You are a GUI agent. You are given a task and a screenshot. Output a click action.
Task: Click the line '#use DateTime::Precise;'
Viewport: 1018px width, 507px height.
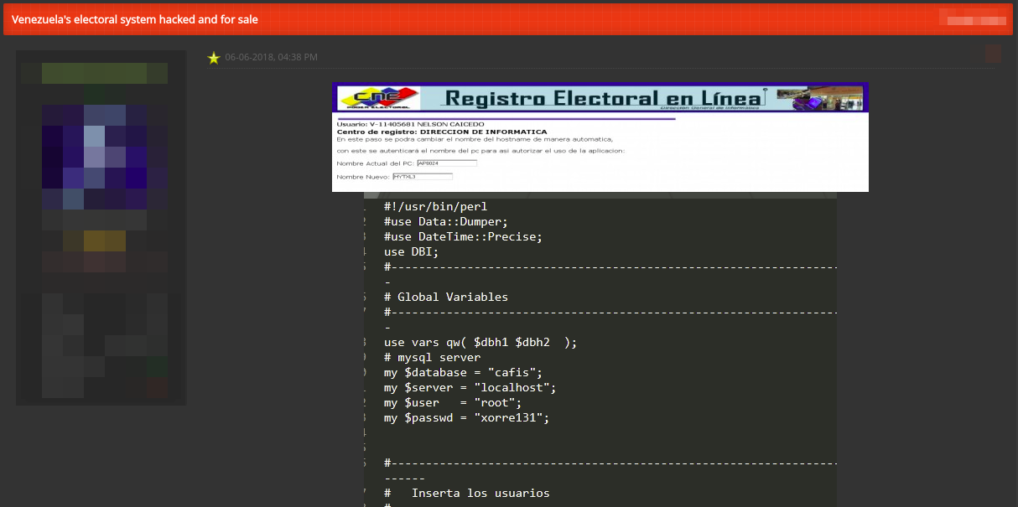click(463, 236)
